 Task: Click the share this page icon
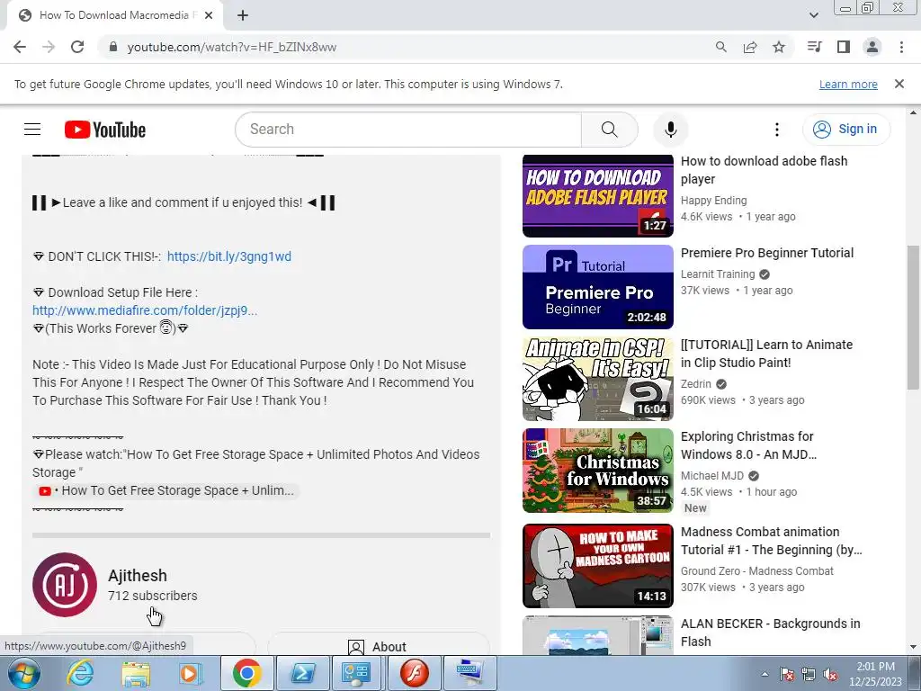(749, 47)
